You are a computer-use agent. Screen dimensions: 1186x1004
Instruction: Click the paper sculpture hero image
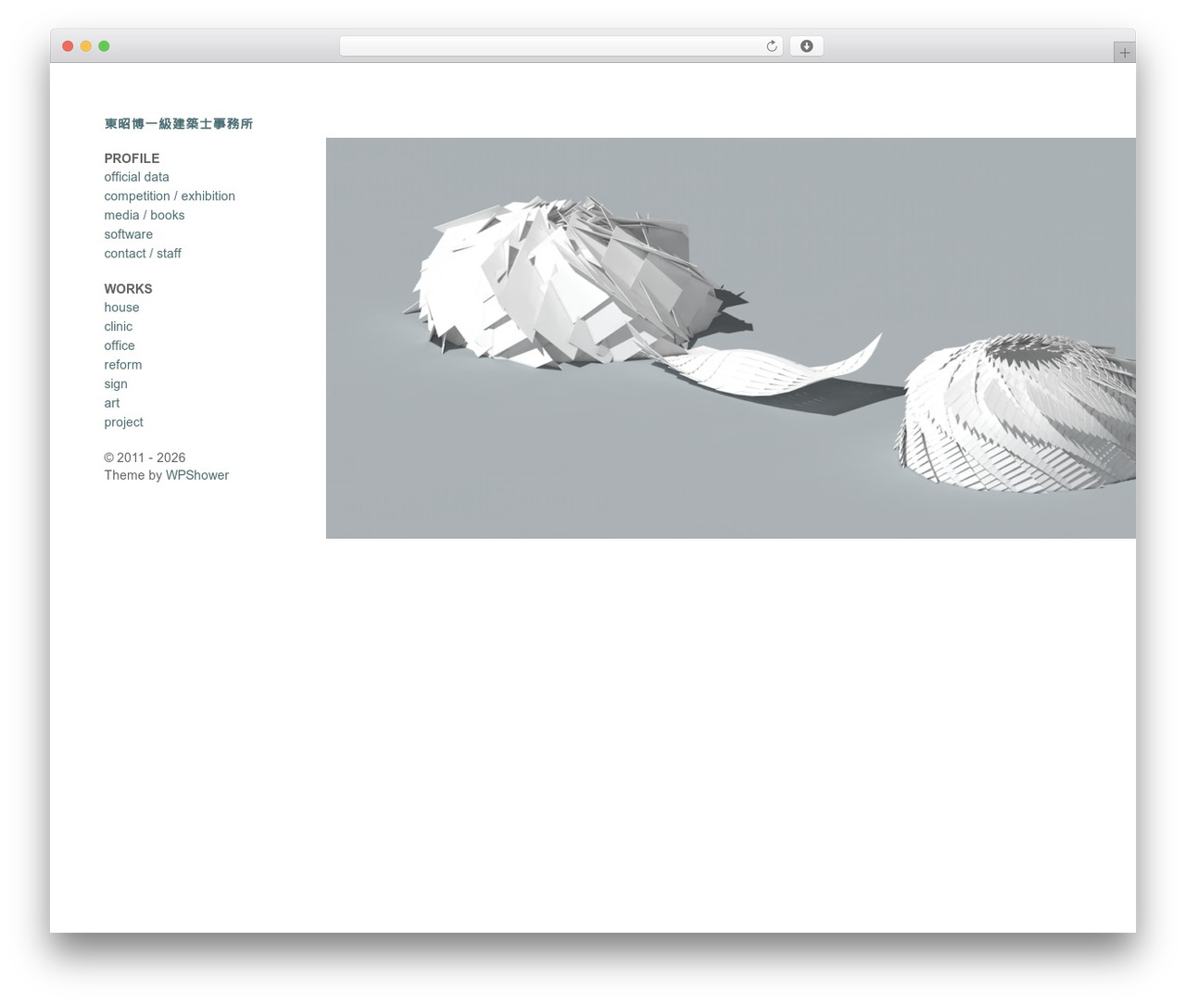(730, 338)
